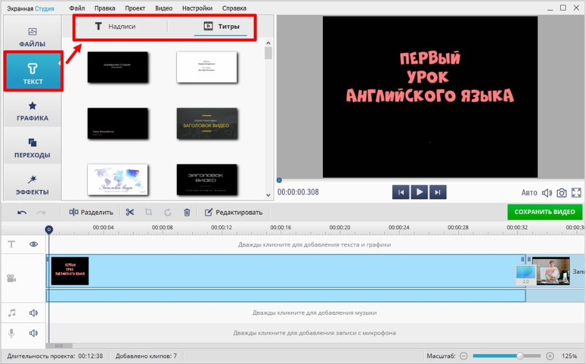This screenshot has width=586, height=364.
Task: Select the ЗАГОЛОВОК ВИДЕО title template
Action: pyautogui.click(x=207, y=123)
